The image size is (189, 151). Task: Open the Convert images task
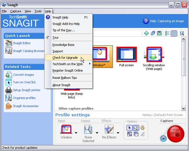(23, 75)
